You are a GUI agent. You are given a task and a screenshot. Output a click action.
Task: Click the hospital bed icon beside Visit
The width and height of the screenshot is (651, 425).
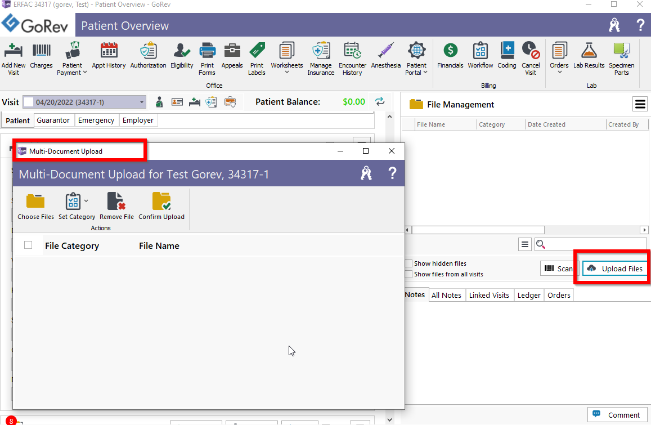tap(194, 102)
